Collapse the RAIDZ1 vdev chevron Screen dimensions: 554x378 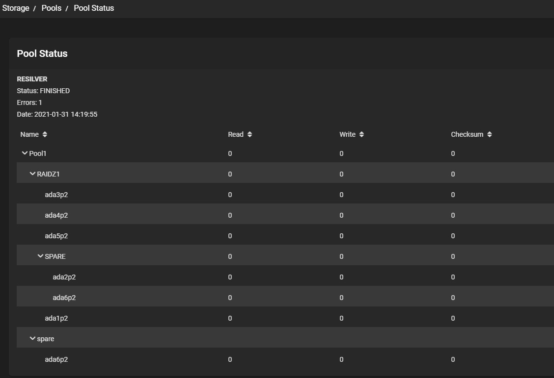pyautogui.click(x=32, y=174)
